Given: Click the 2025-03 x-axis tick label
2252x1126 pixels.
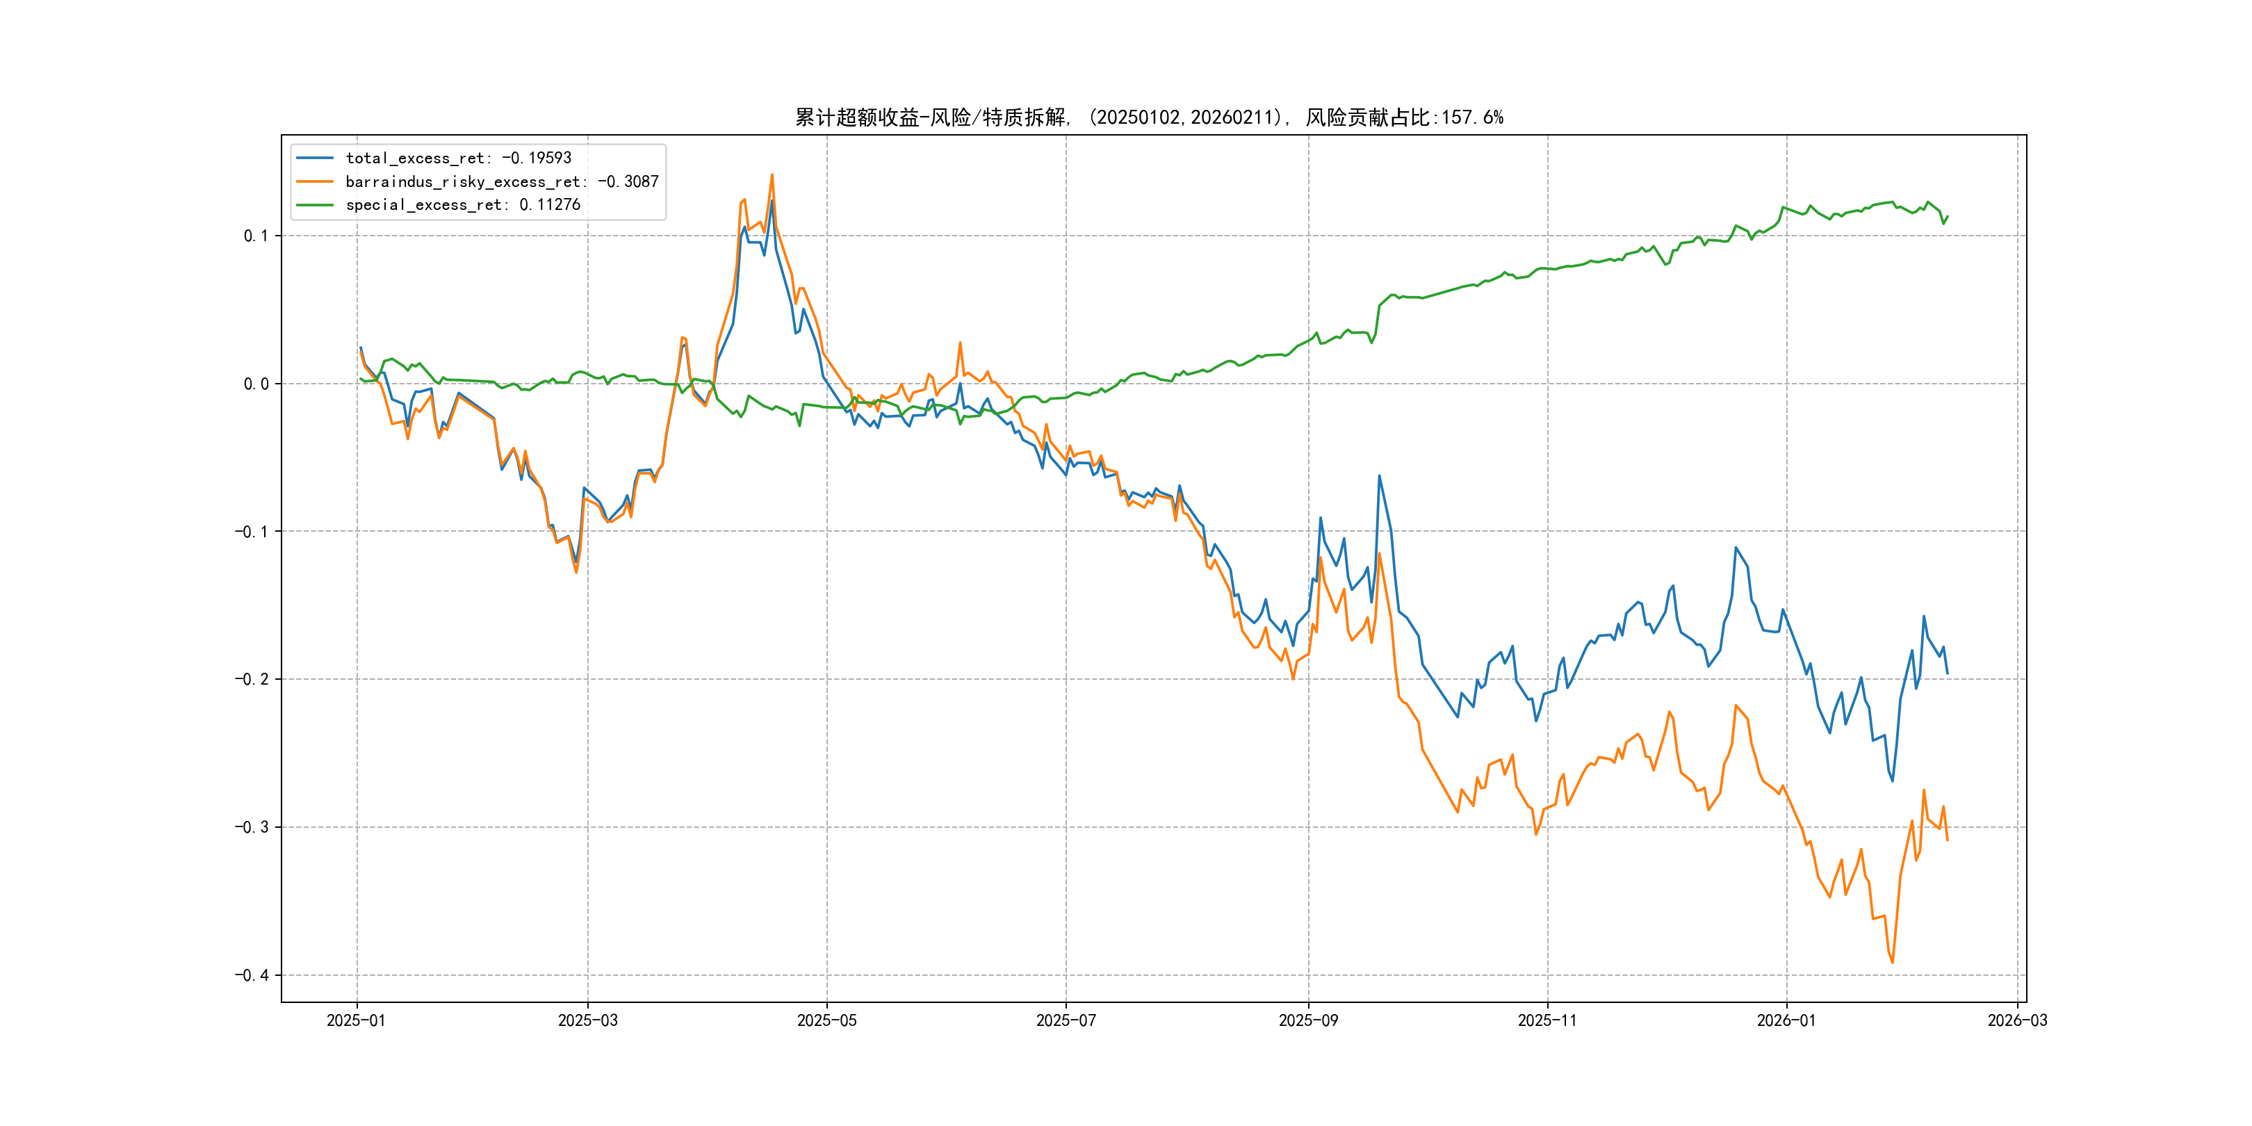Looking at the screenshot, I should [587, 1020].
